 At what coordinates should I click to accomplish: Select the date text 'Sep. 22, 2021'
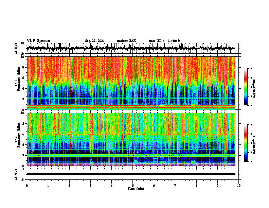click(95, 41)
